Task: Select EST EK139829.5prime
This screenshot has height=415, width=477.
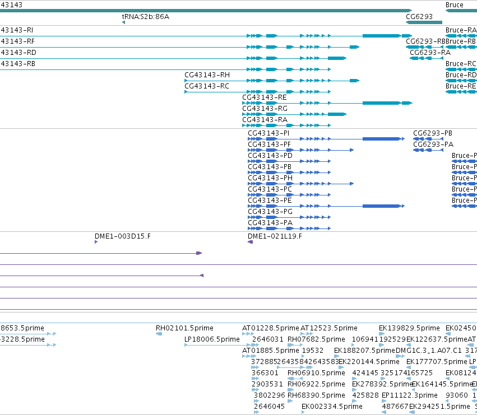Action: [x=409, y=328]
